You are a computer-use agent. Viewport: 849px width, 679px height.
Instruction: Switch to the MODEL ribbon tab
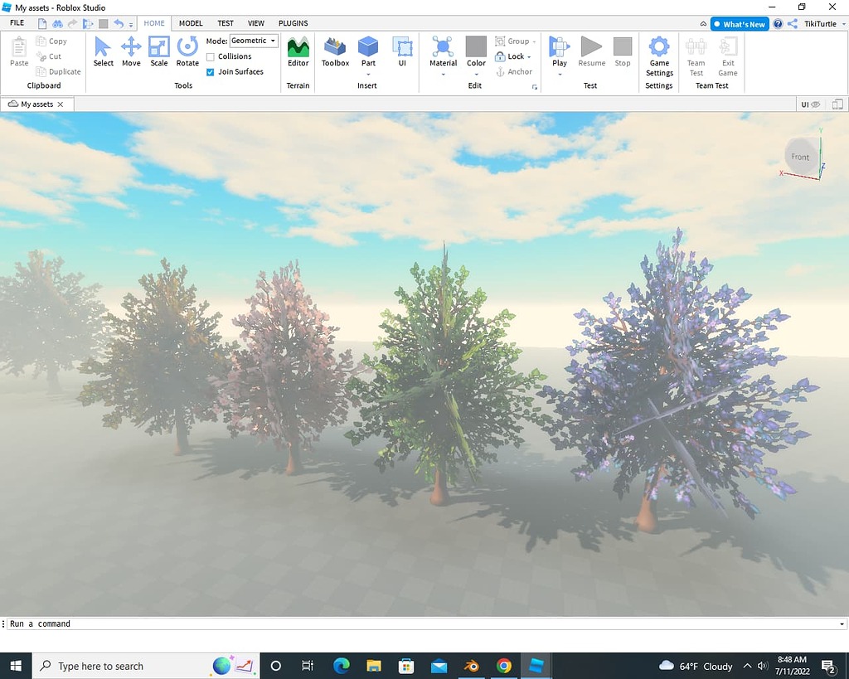tap(191, 22)
